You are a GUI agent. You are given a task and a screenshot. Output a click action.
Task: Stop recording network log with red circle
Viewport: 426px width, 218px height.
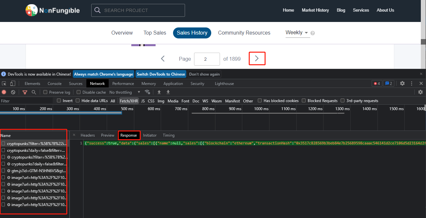pyautogui.click(x=4, y=92)
